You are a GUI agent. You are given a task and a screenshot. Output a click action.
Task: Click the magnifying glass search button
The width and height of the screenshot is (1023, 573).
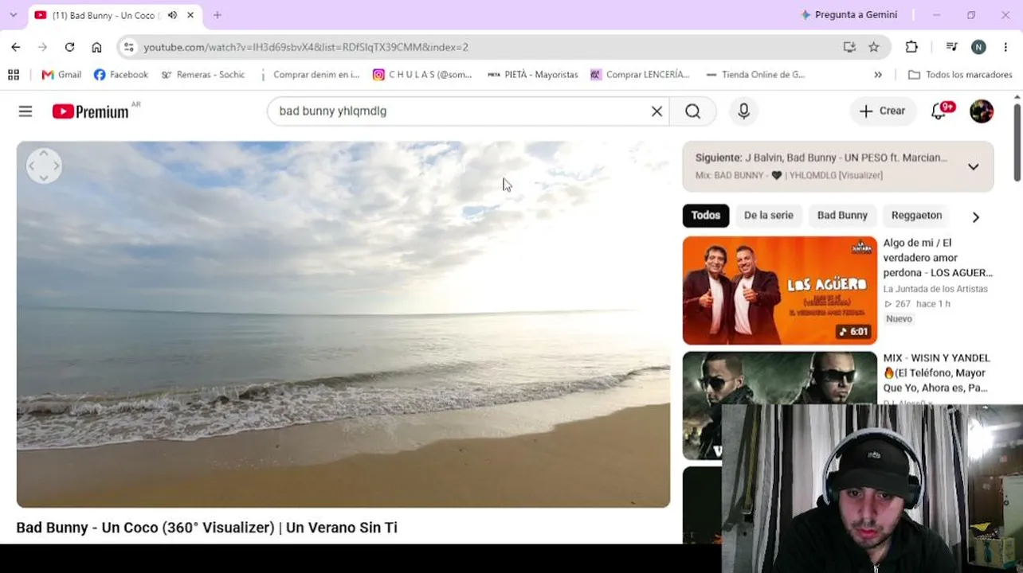(x=692, y=111)
